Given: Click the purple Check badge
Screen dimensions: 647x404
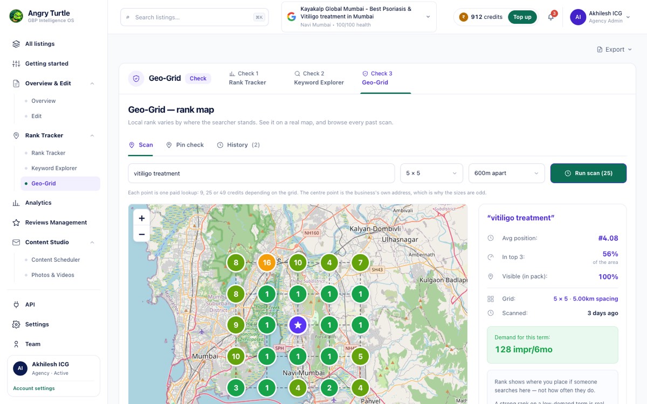Looking at the screenshot, I should click(x=198, y=79).
